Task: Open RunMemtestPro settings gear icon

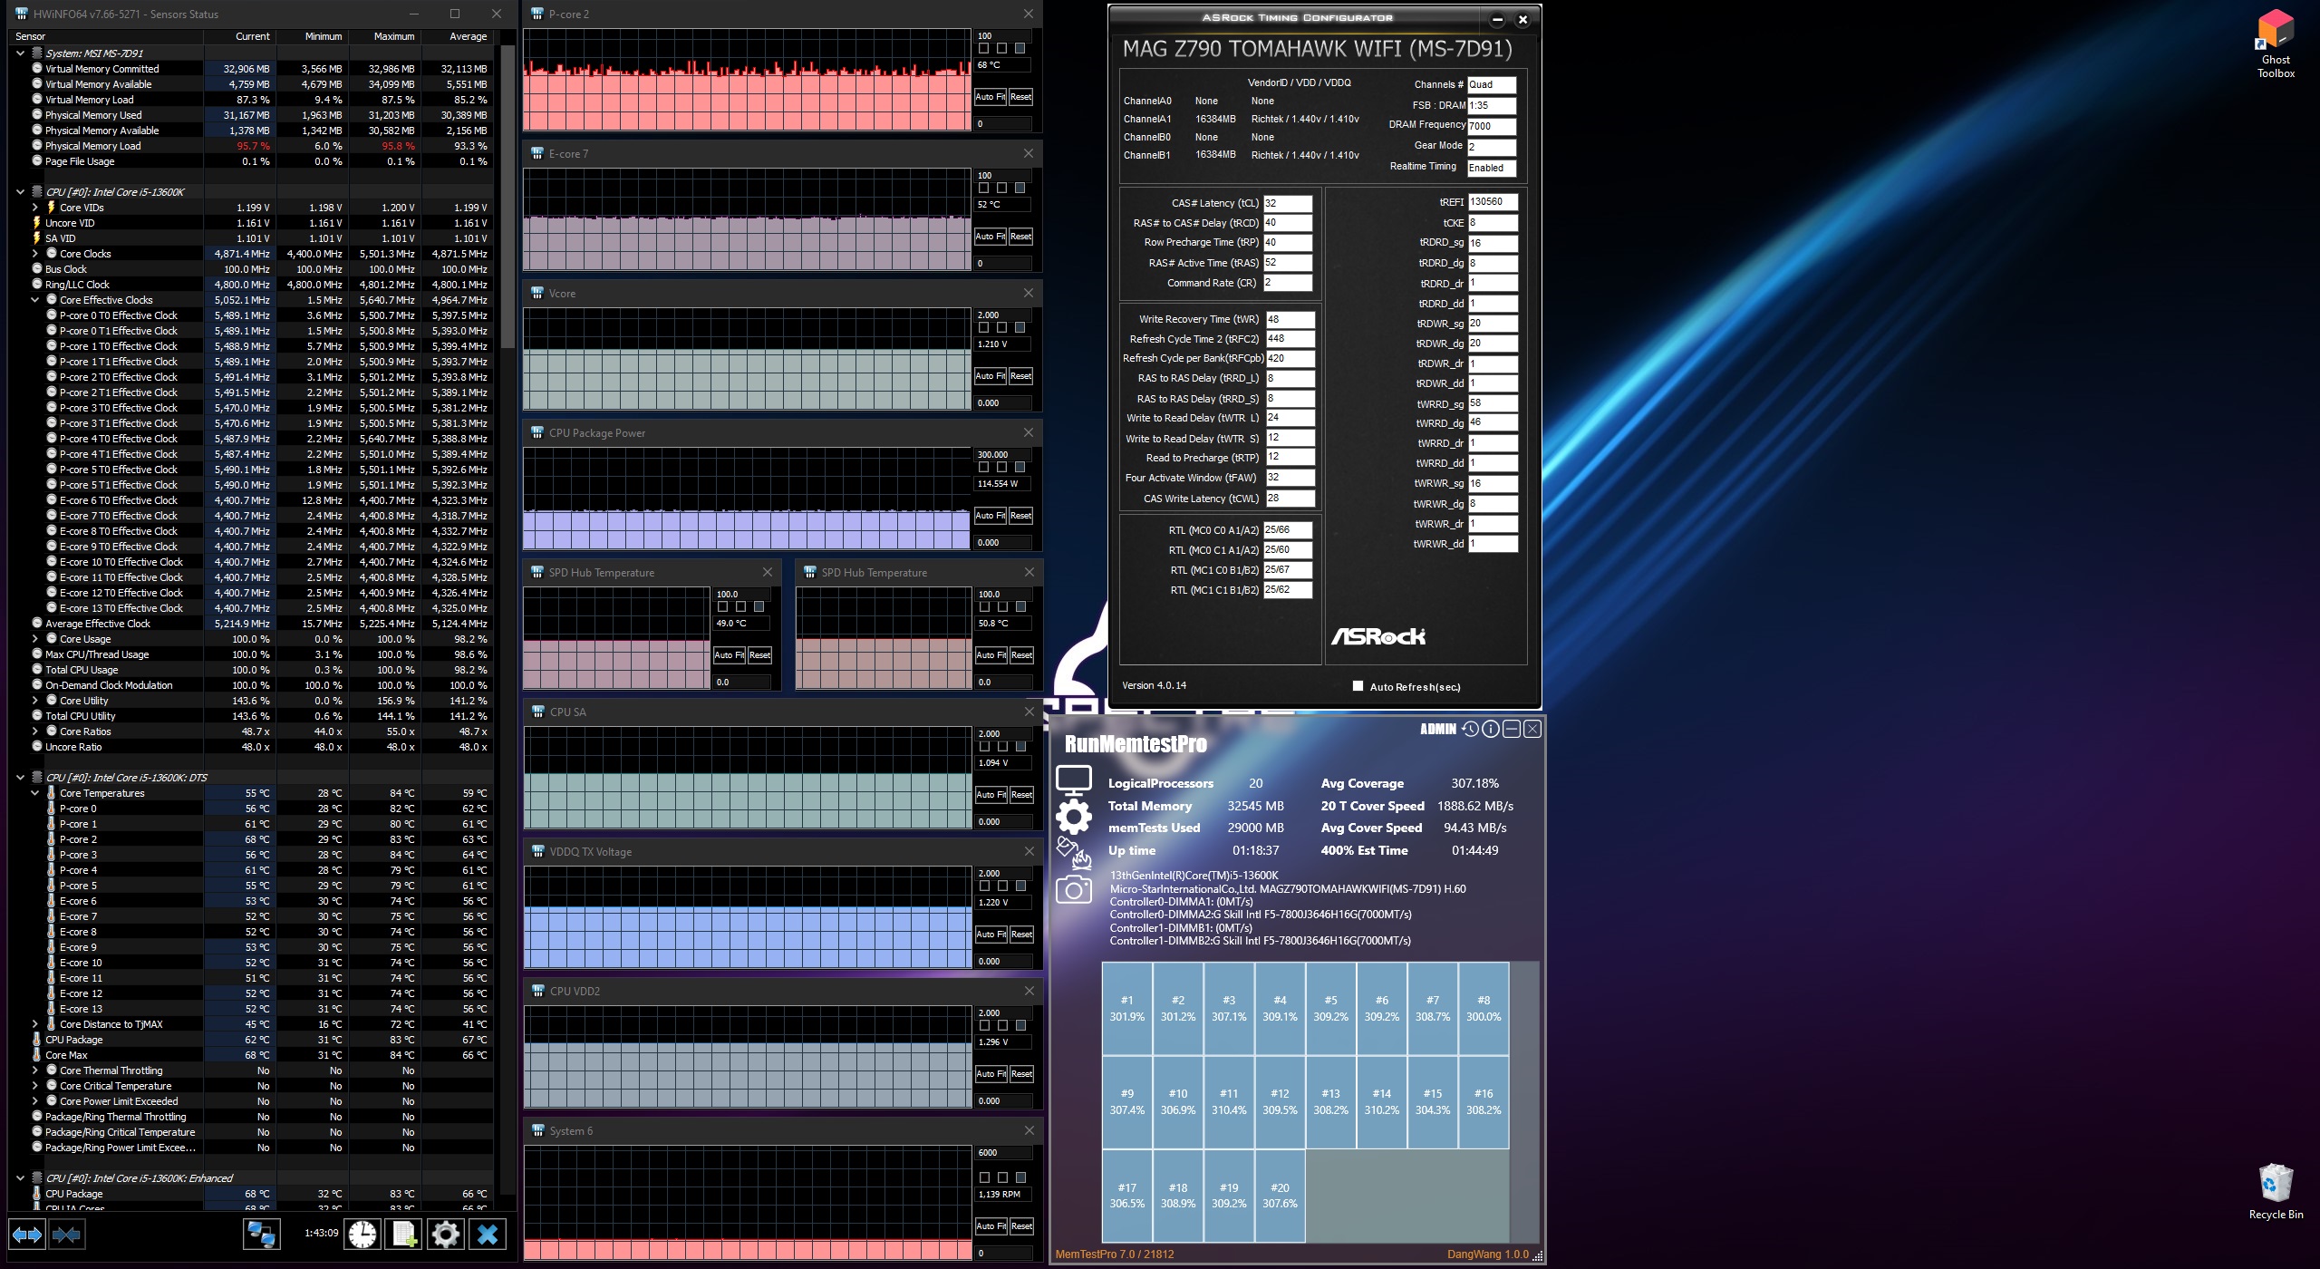Action: point(1074,817)
